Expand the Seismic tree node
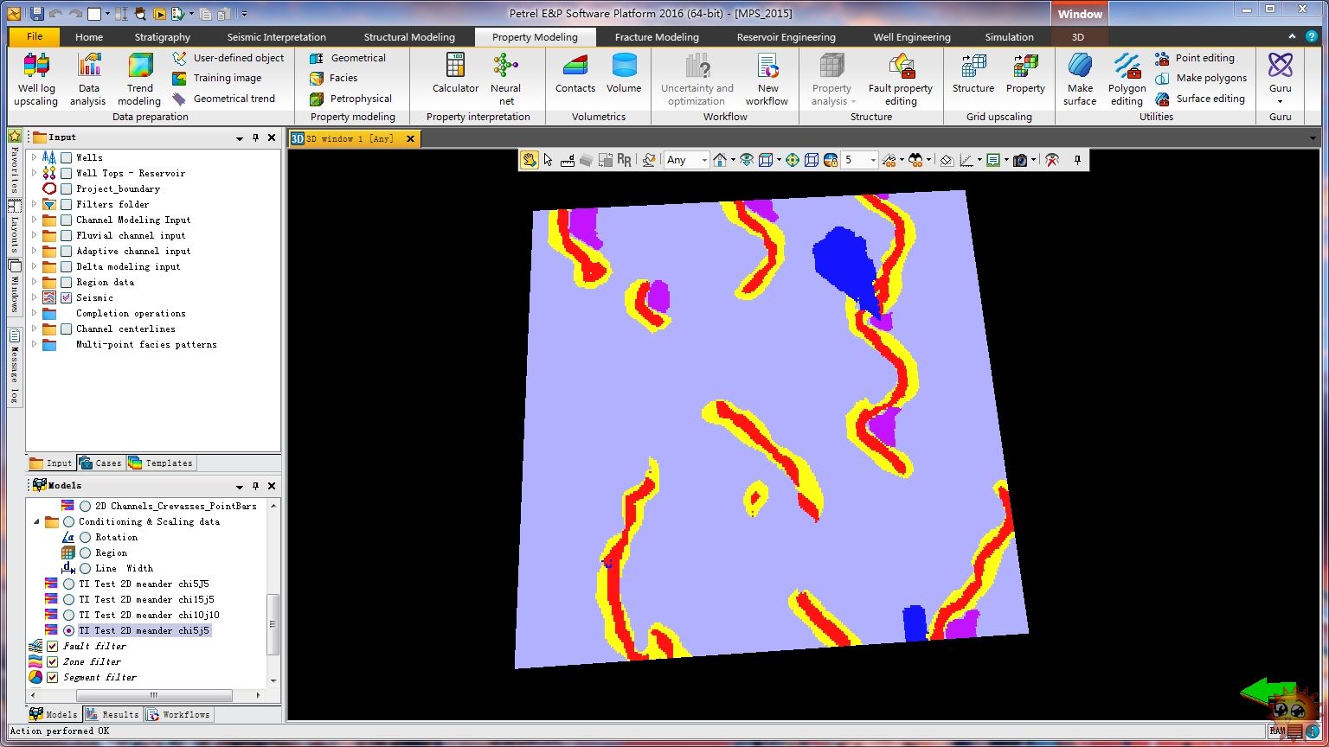Viewport: 1329px width, 747px height. click(34, 297)
